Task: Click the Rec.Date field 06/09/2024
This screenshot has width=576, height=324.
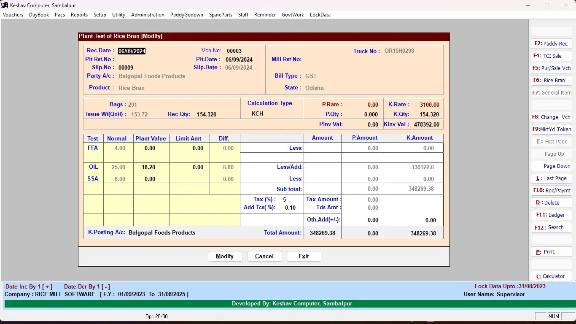Action: 132,51
